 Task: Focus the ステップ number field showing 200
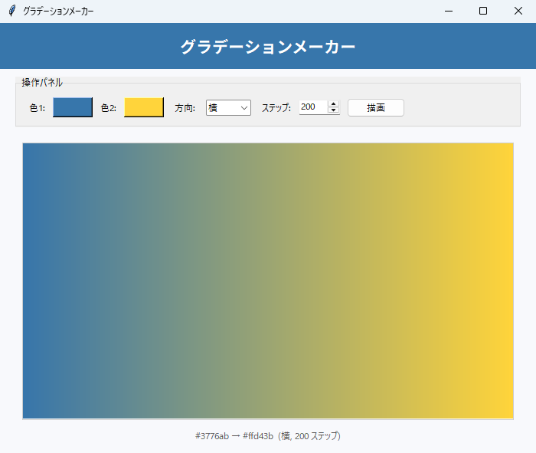click(313, 107)
